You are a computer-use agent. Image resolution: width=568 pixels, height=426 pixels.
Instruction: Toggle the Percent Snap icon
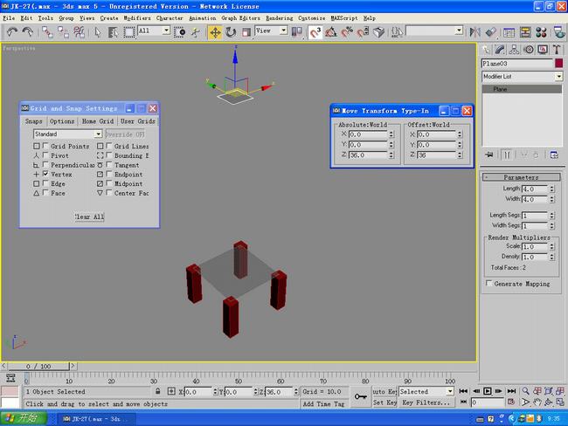pos(347,32)
